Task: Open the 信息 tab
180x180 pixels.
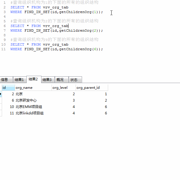Action: pyautogui.click(x=6, y=80)
